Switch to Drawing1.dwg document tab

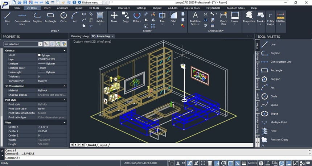point(80,36)
